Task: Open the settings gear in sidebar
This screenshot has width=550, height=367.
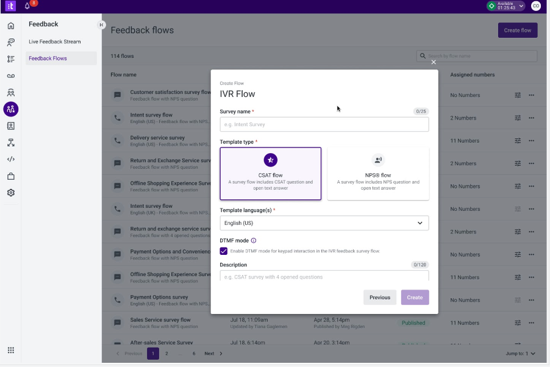Action: click(11, 193)
